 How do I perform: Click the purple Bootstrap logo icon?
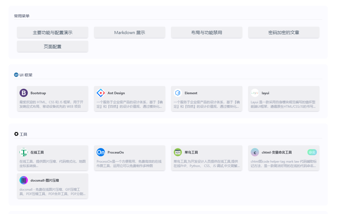coord(24,93)
